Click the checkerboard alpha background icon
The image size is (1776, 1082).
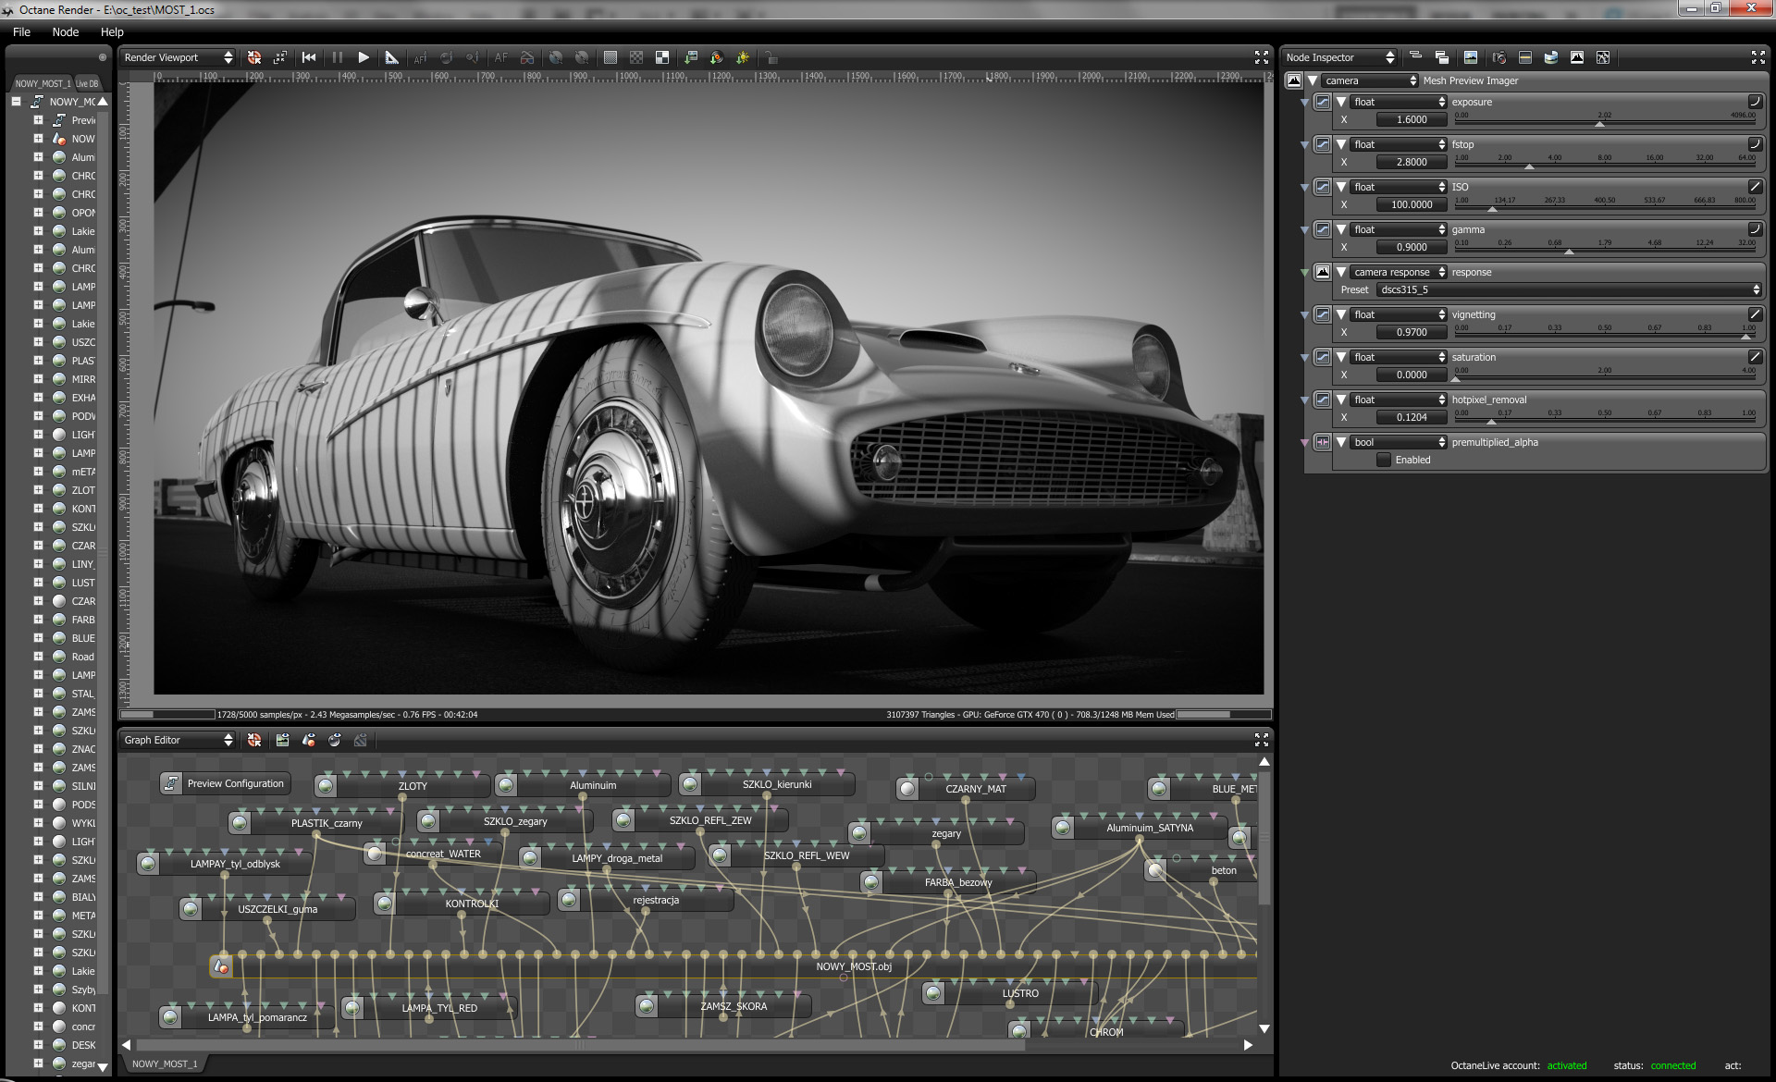click(636, 57)
